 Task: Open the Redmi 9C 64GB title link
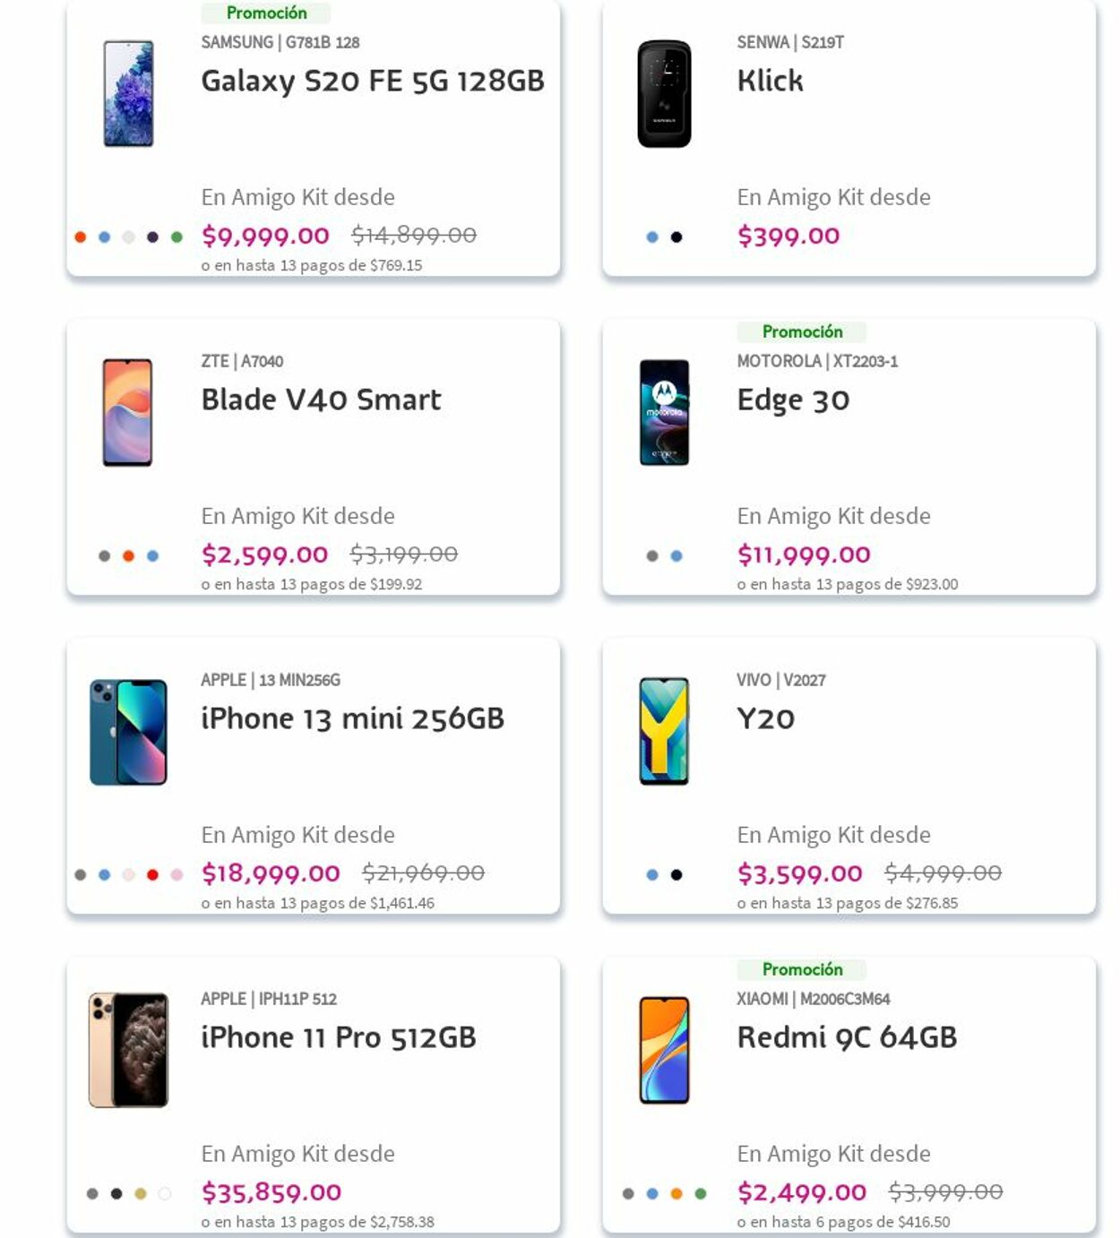click(x=847, y=1037)
